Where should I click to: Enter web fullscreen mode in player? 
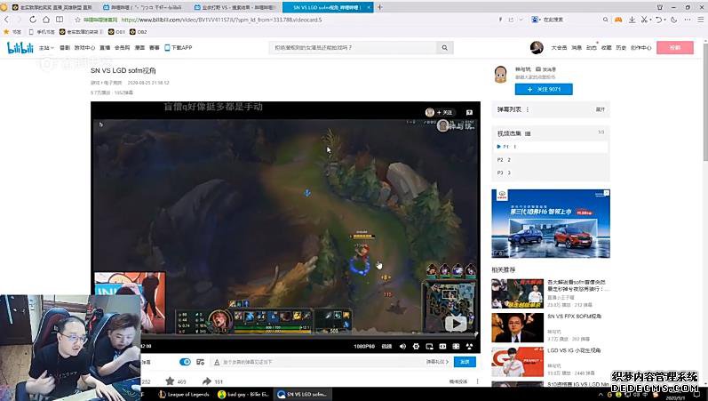(456, 346)
